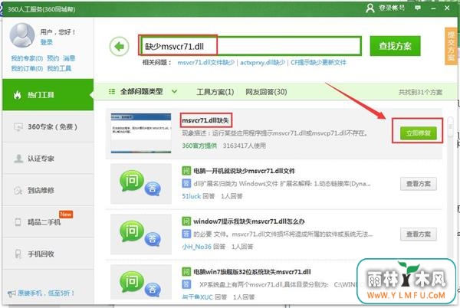Click the user avatar picture

(22, 35)
